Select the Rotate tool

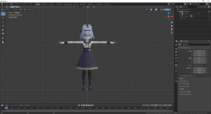tap(3, 26)
